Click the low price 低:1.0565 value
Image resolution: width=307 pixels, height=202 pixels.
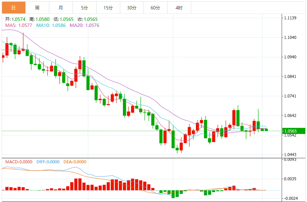[63, 19]
